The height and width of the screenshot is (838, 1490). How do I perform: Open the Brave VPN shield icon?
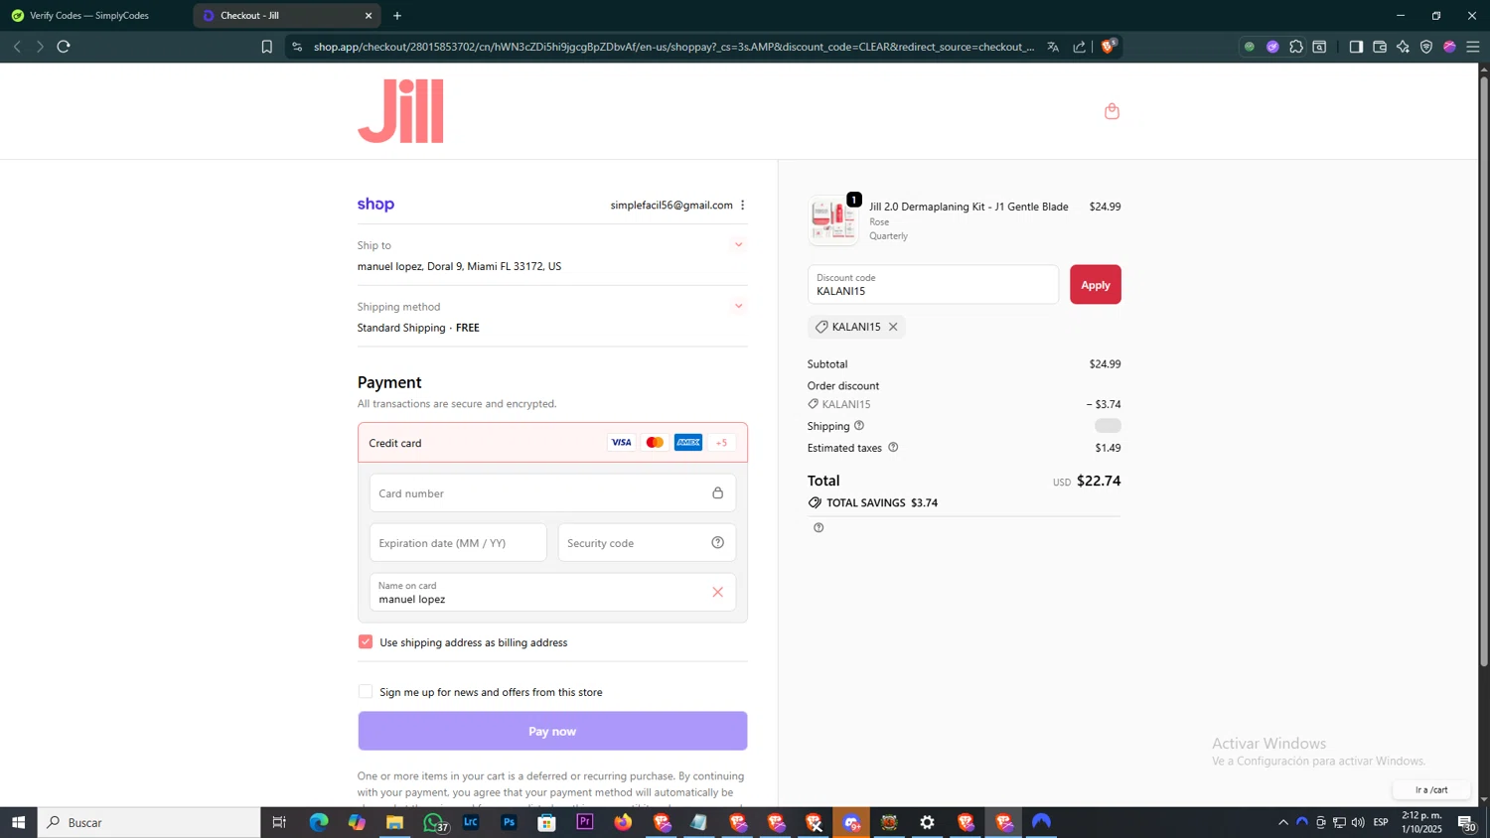[1426, 47]
